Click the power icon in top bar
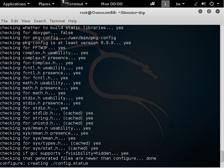The width and height of the screenshot is (224, 168). pyautogui.click(x=212, y=4)
